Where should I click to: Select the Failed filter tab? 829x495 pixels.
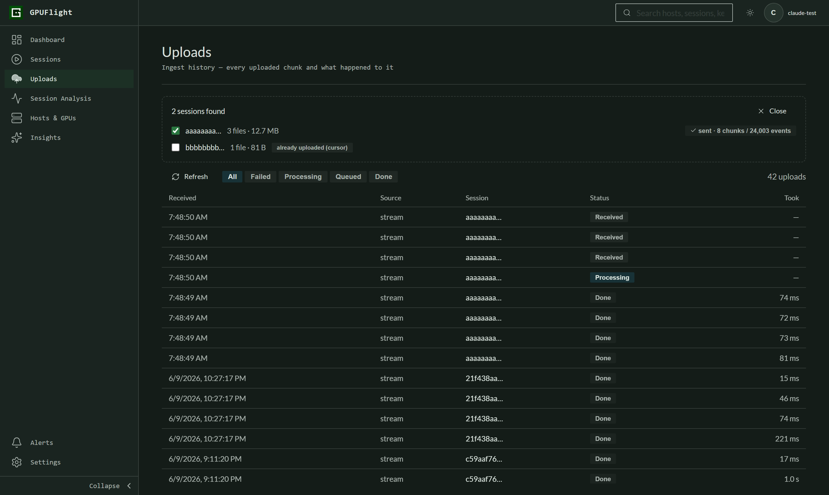click(x=261, y=177)
